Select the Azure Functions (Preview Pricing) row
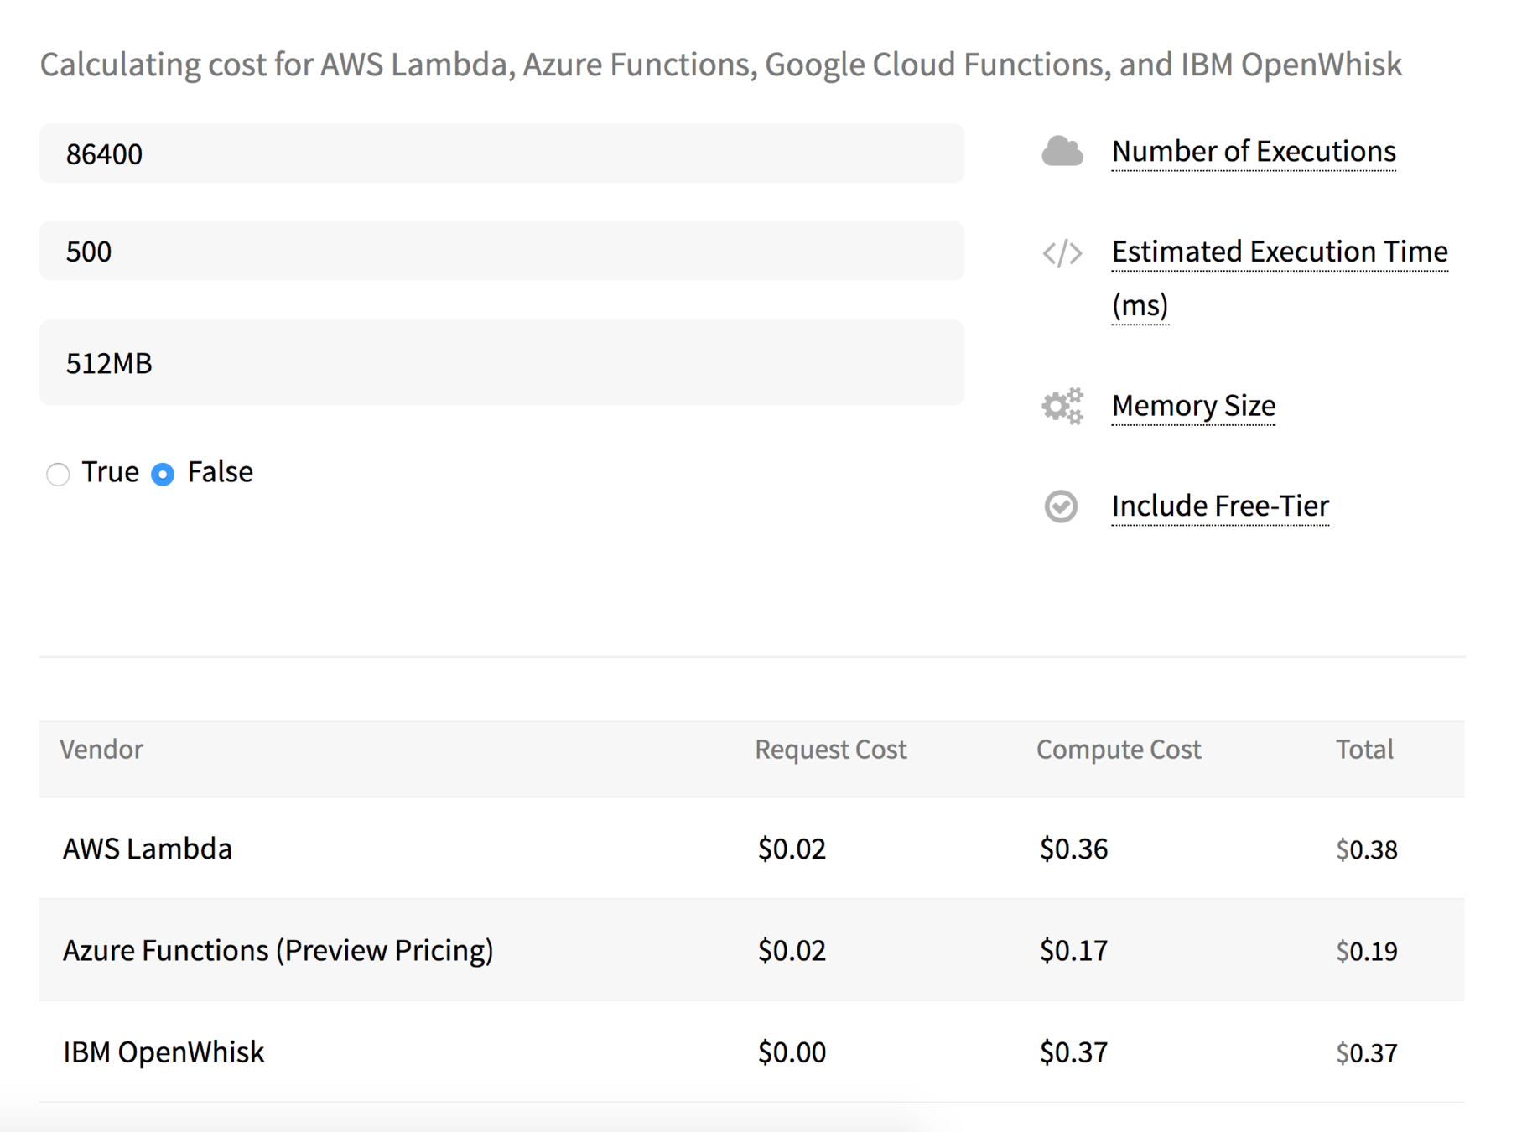The image size is (1527, 1132). (x=278, y=950)
